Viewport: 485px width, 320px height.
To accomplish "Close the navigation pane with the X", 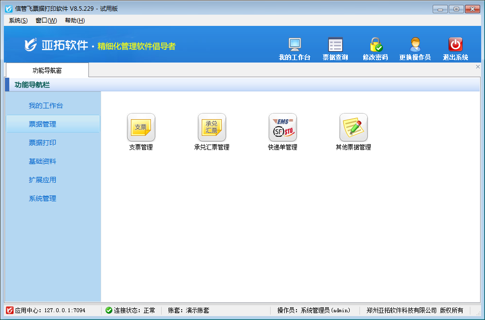I will pyautogui.click(x=478, y=66).
